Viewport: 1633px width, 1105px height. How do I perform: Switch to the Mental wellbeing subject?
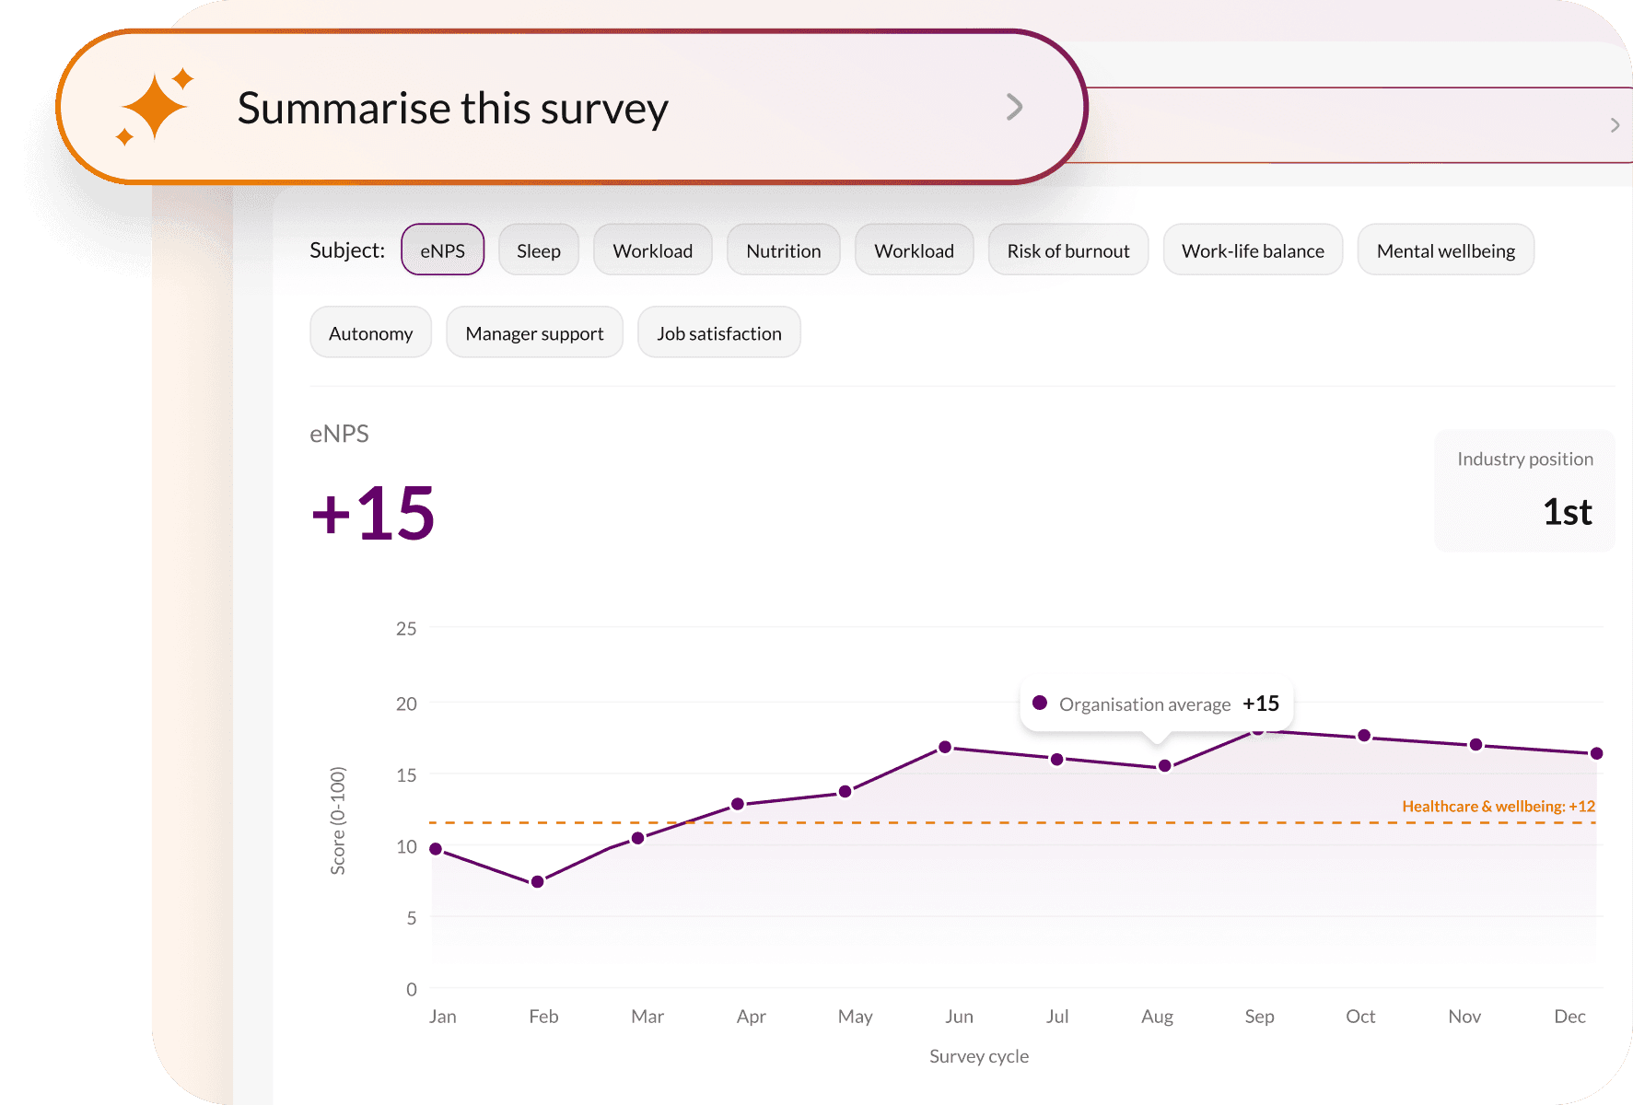point(1445,250)
